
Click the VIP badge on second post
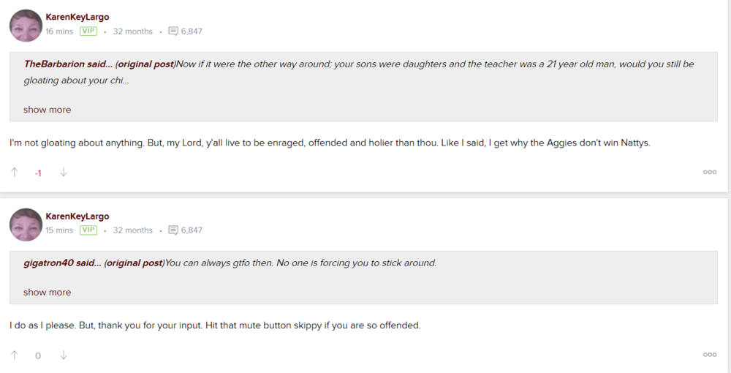[x=88, y=230]
